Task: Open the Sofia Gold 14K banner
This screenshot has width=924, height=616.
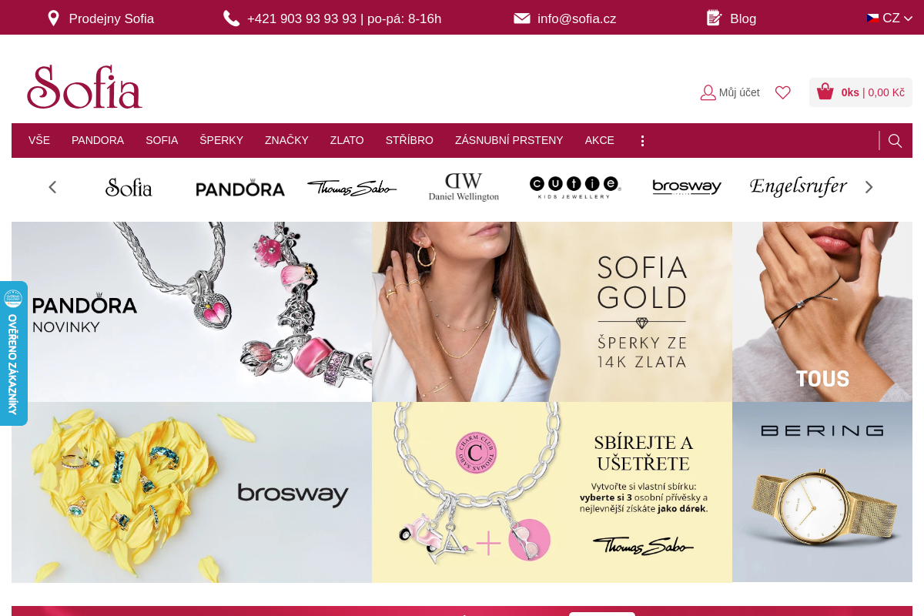Action: click(x=552, y=312)
